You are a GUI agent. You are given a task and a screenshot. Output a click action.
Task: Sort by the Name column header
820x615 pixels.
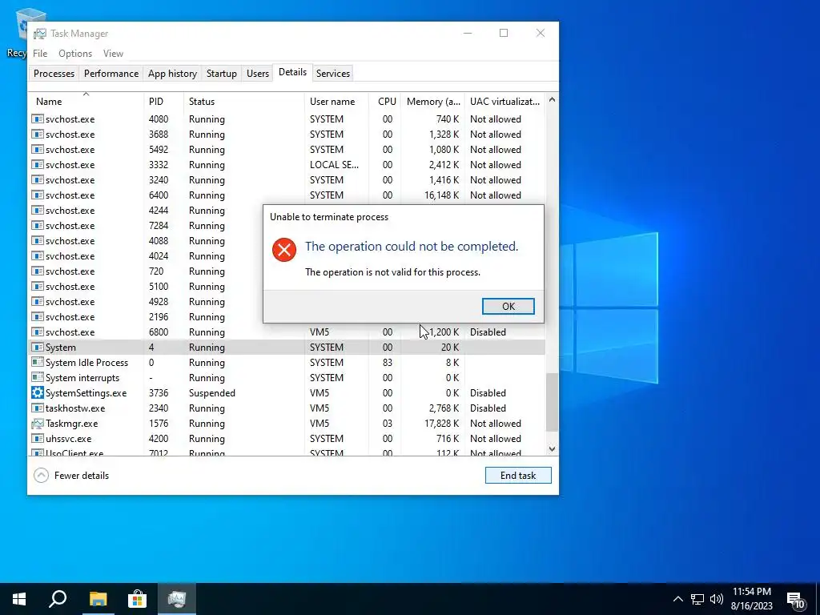point(86,102)
